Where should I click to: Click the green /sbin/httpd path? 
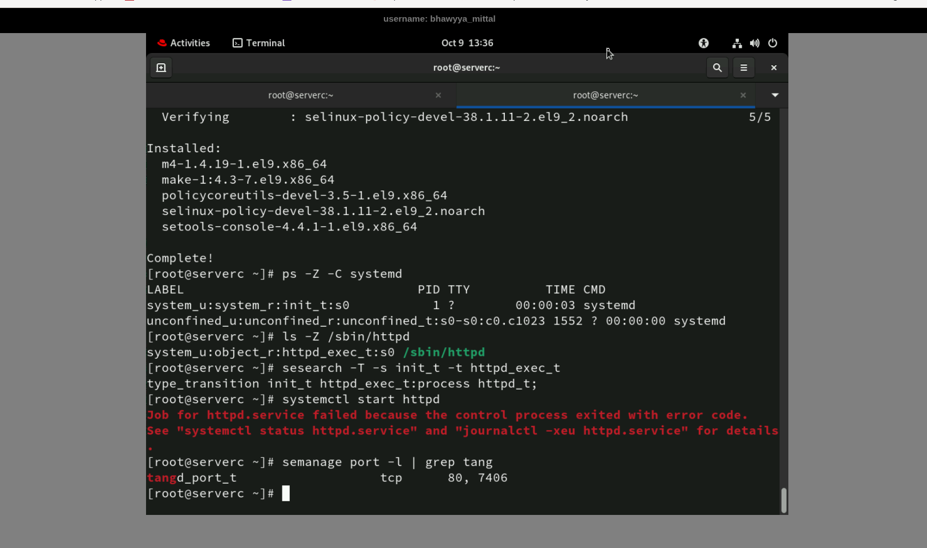pyautogui.click(x=444, y=352)
